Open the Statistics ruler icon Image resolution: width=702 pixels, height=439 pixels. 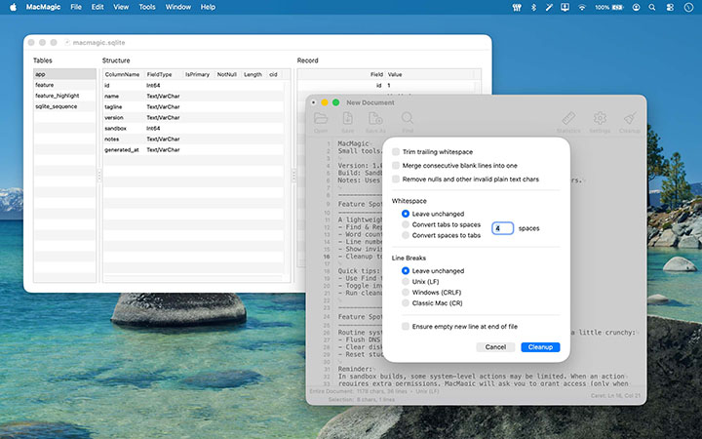[567, 119]
